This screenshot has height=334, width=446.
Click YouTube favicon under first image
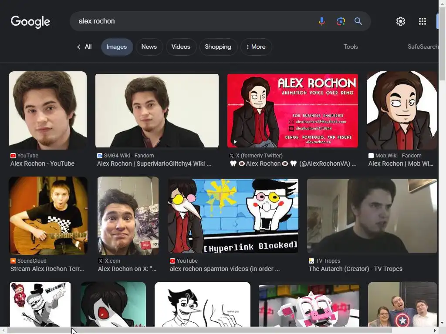(13, 156)
